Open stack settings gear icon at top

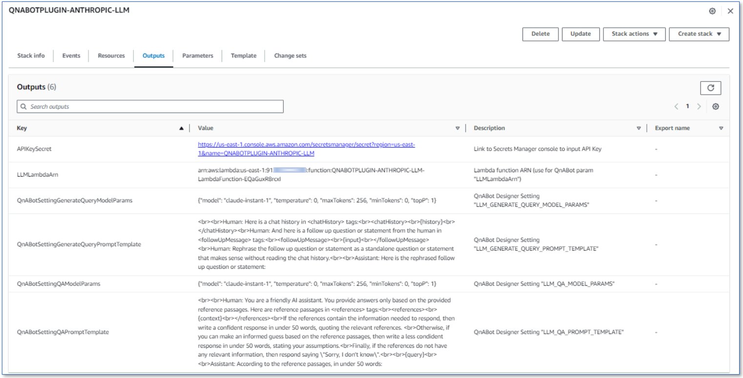pos(712,11)
